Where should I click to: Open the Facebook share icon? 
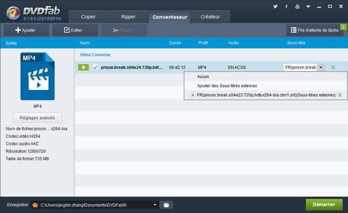286,6
